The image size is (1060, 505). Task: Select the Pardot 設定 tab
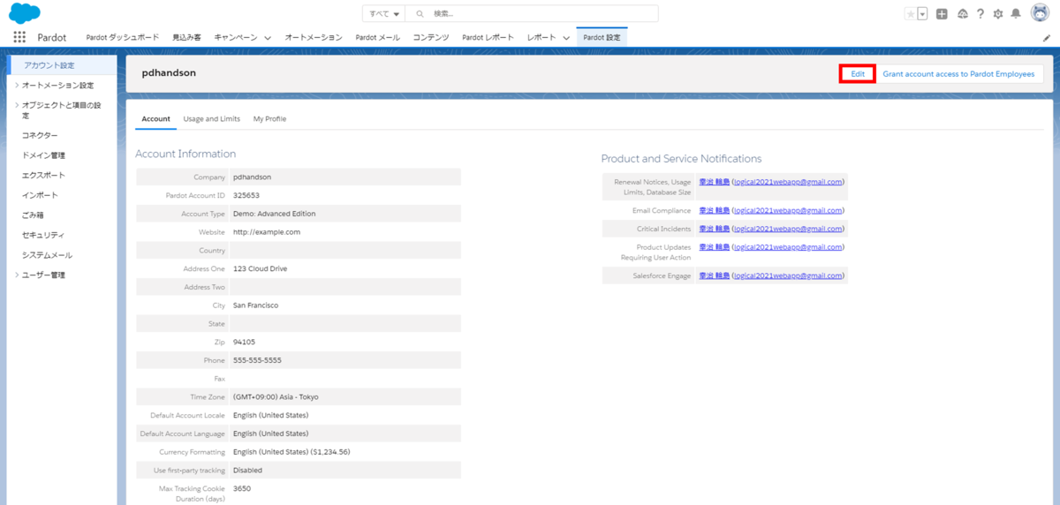click(x=602, y=38)
